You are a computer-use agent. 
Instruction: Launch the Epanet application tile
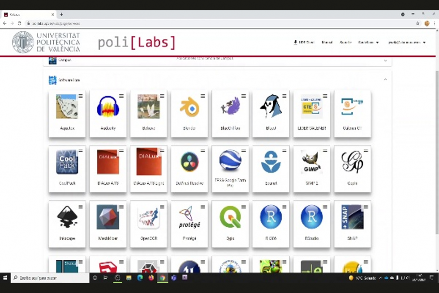tap(271, 169)
